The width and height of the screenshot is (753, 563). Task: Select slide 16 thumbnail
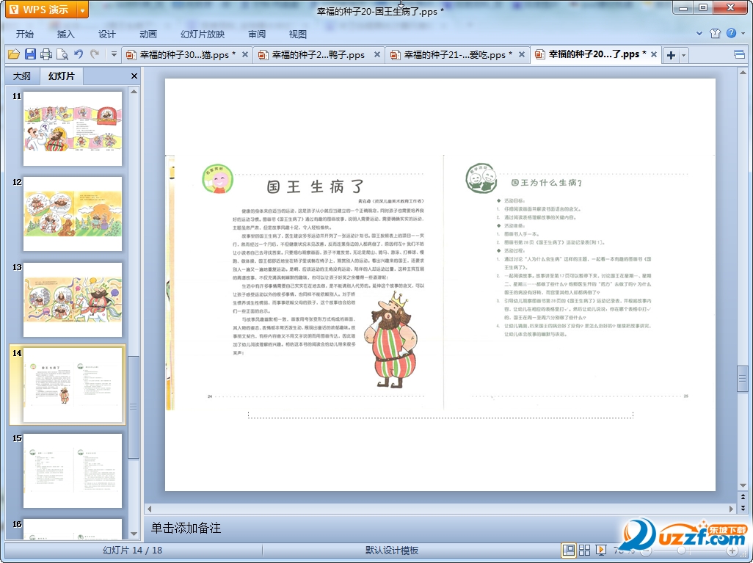click(x=73, y=529)
